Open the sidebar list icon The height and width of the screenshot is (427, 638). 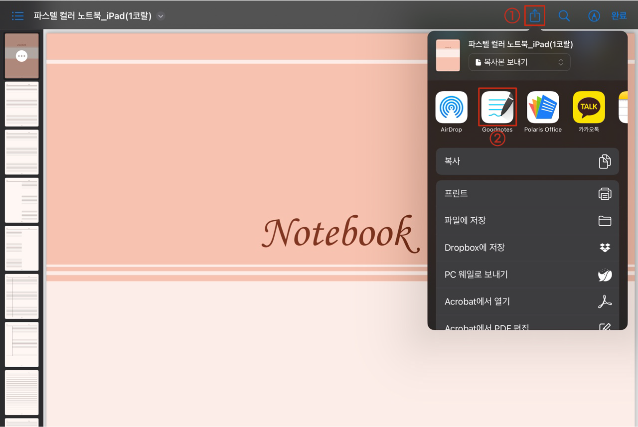point(18,16)
